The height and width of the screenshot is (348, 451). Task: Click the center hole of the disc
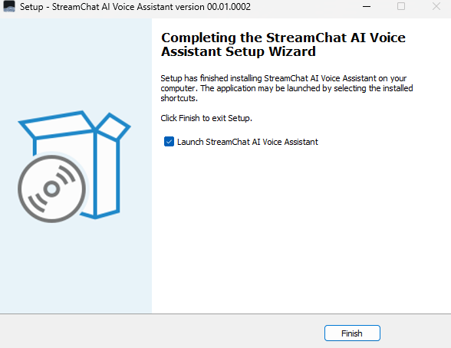pyautogui.click(x=52, y=189)
